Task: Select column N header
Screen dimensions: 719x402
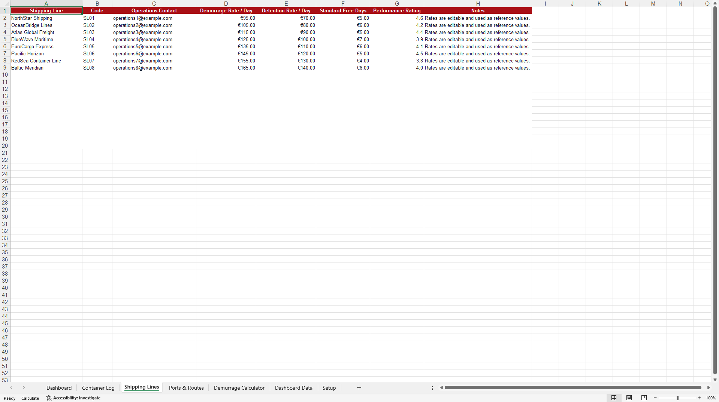Action: 680,4
